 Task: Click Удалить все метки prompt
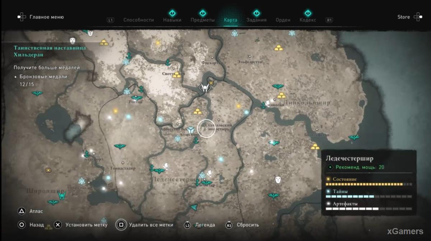tap(144, 225)
